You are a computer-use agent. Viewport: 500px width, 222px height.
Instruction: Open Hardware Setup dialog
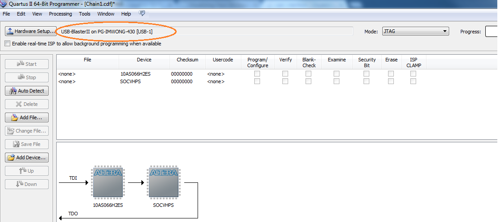tap(31, 31)
